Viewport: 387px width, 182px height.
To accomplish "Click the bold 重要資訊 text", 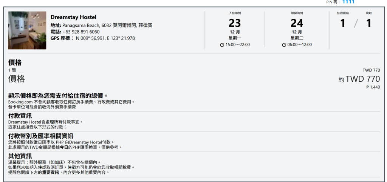I will [51, 173].
